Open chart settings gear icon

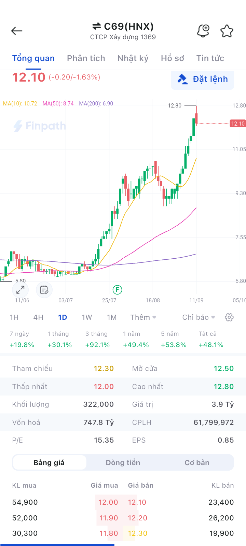tap(229, 317)
